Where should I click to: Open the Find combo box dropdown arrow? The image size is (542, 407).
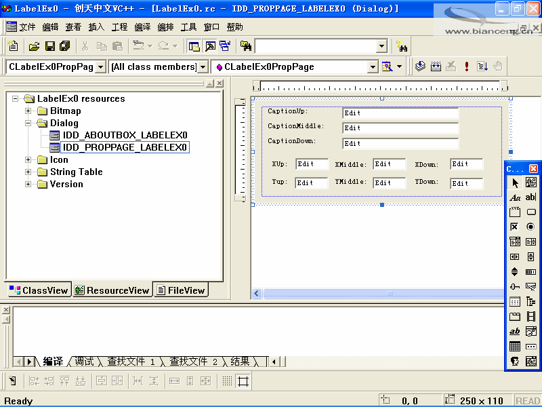[x=381, y=46]
